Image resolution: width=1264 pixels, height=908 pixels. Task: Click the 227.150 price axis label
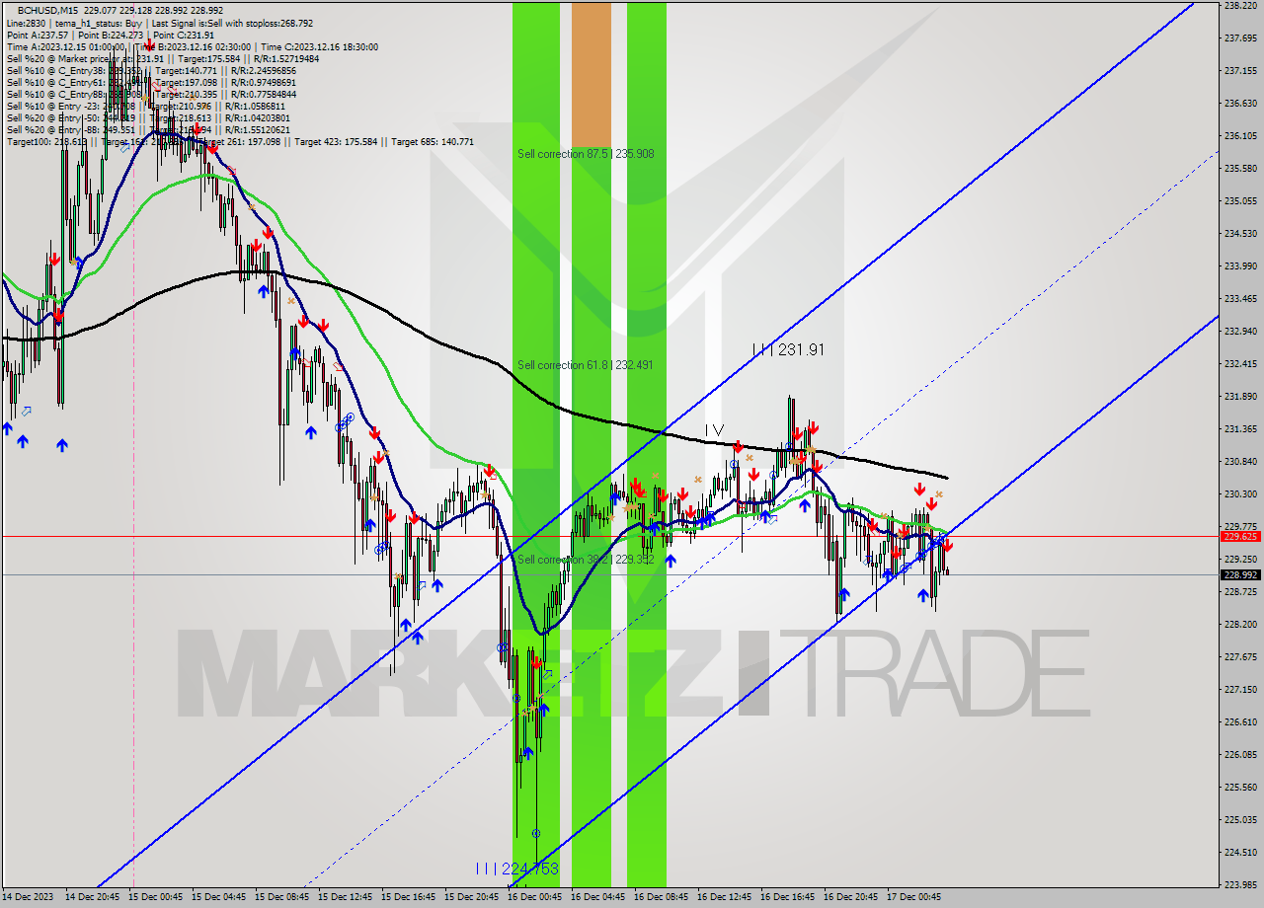1240,689
